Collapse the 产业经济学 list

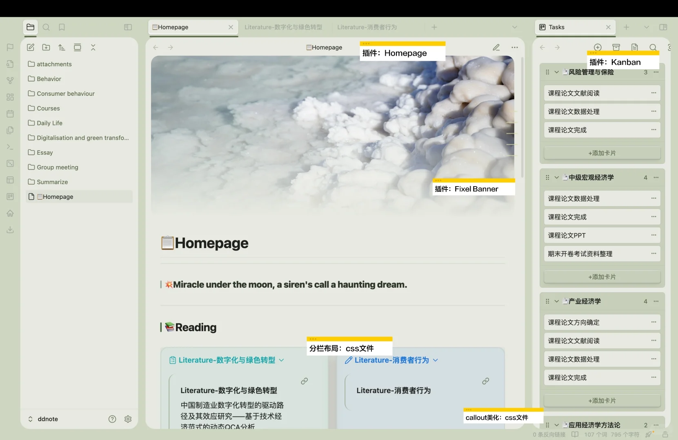tap(556, 301)
